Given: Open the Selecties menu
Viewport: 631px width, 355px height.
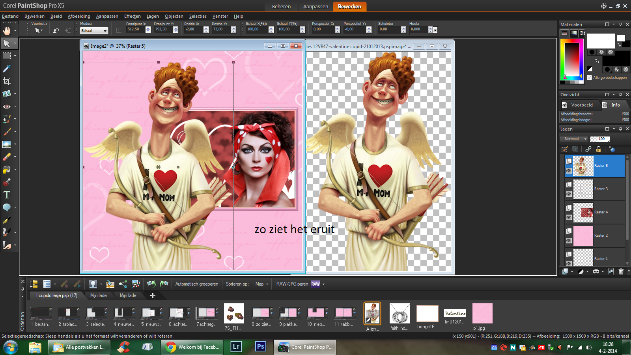Looking at the screenshot, I should pyautogui.click(x=198, y=16).
